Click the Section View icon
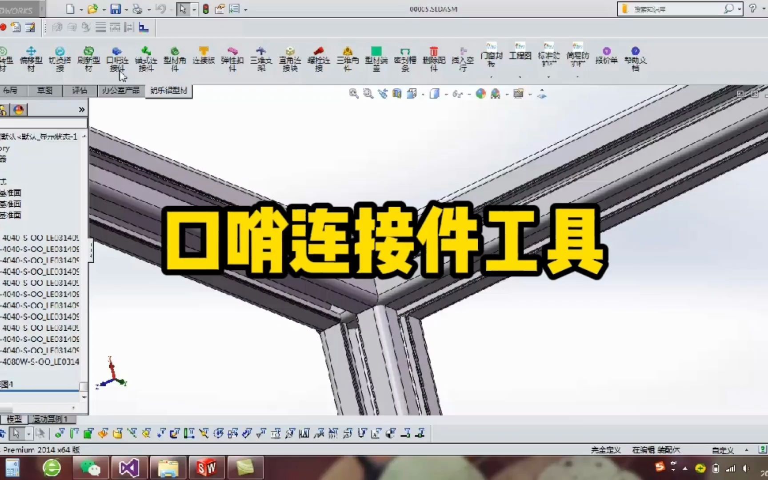The image size is (768, 480). tap(397, 93)
